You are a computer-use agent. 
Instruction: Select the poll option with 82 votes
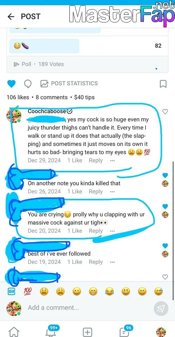[x=87, y=46]
